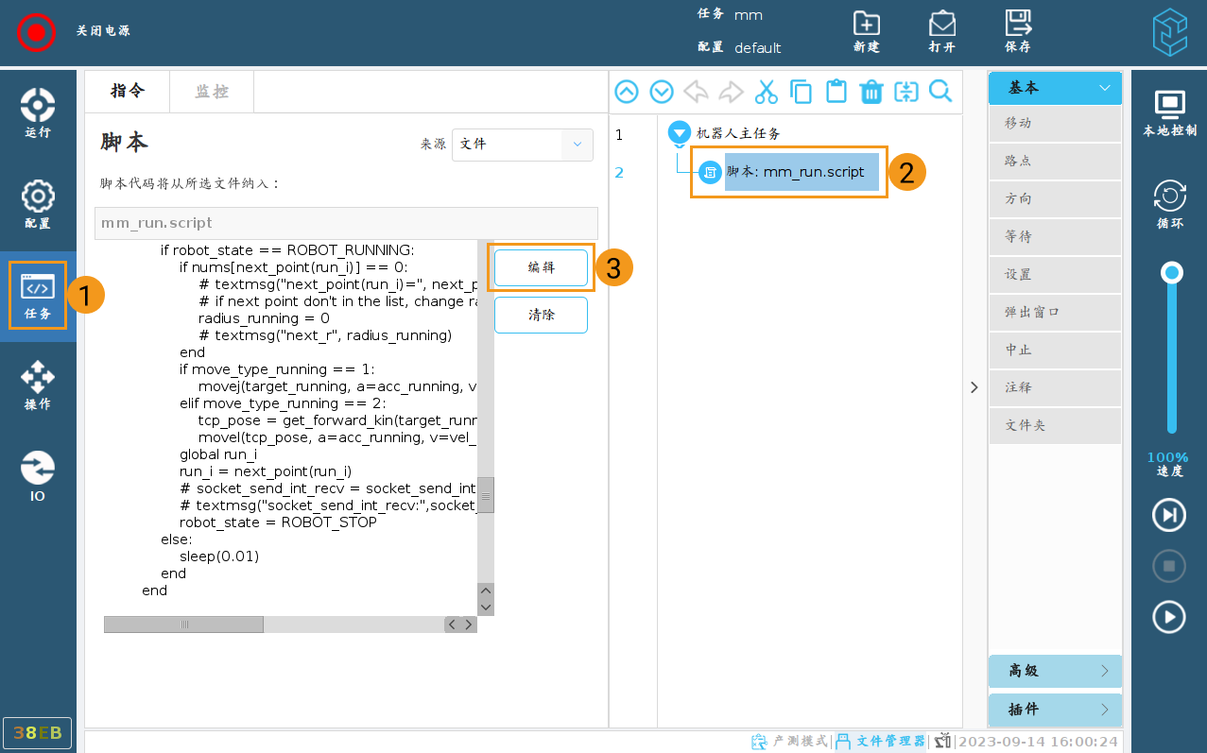Image resolution: width=1207 pixels, height=753 pixels.
Task: Insert a 中止 halt command
Action: (x=1055, y=350)
